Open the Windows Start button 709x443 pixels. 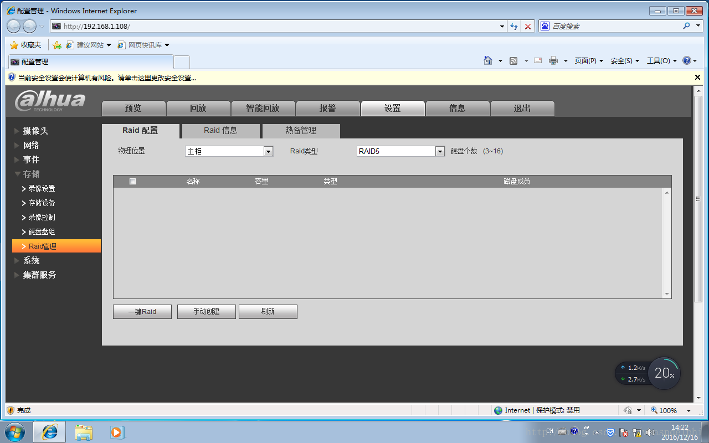click(15, 432)
